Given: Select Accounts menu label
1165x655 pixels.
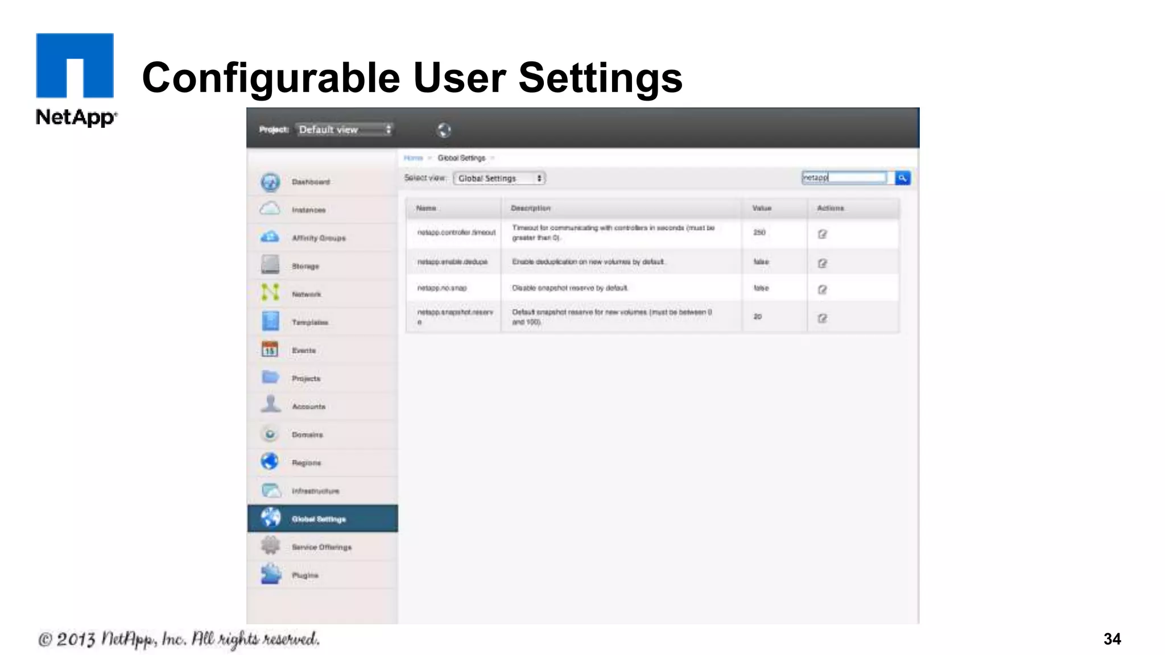Looking at the screenshot, I should coord(309,407).
